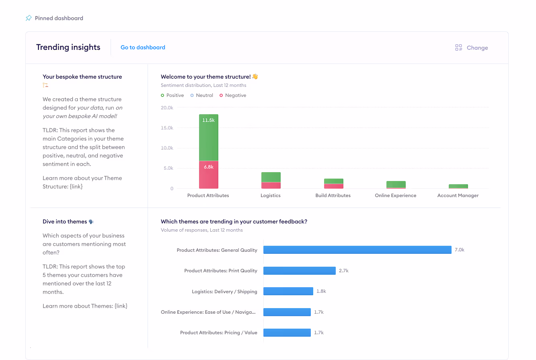
Task: Click the Print Quality 2.7k blue bar
Action: 300,271
